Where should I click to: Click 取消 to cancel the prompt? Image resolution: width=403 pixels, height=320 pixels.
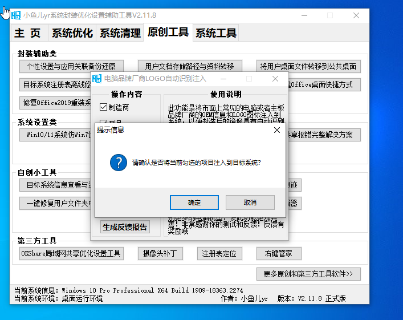(250, 202)
